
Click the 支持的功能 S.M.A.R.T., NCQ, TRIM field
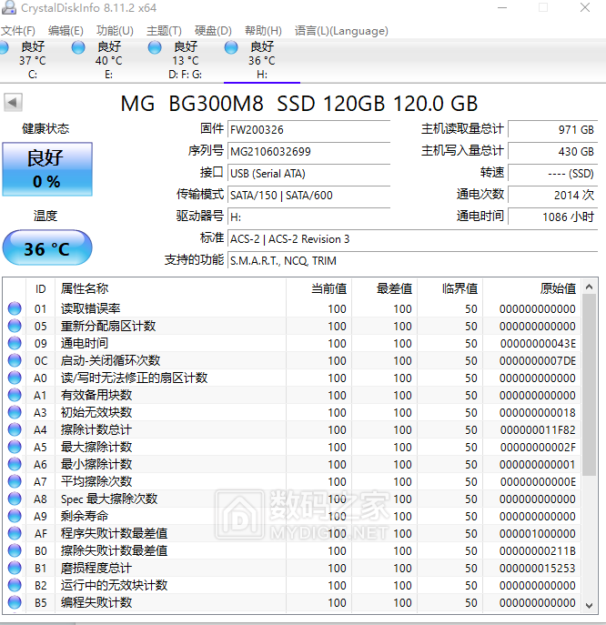pos(412,261)
